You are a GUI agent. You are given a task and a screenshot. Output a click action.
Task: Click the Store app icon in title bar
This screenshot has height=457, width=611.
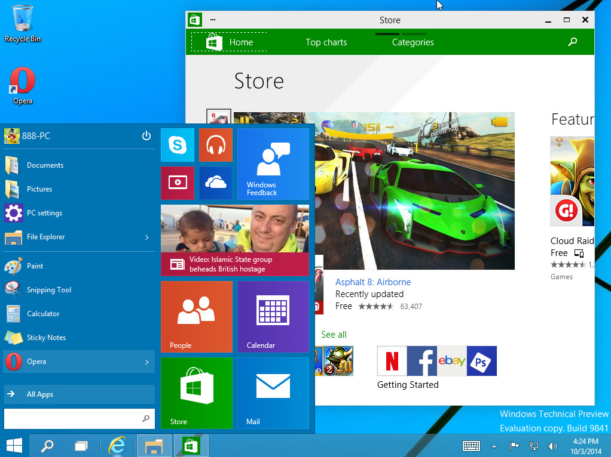click(x=195, y=20)
